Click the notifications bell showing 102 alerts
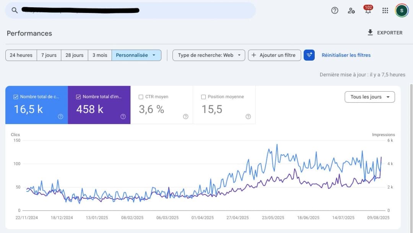Image resolution: width=413 pixels, height=233 pixels. 368,10
